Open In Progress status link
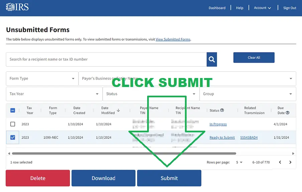Screen dimensions: 302x192 coord(218,124)
